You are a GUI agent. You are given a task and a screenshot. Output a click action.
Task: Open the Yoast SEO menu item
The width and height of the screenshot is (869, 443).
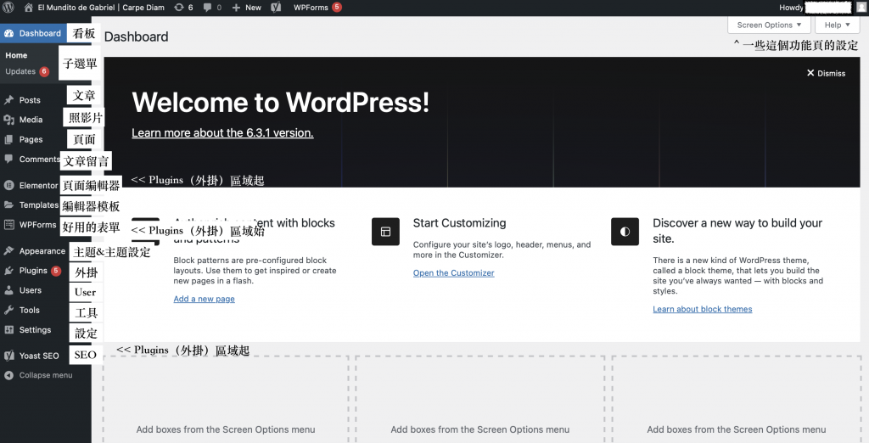pyautogui.click(x=39, y=356)
